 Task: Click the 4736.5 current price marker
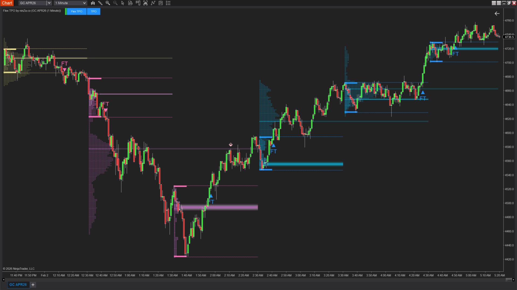pos(509,37)
